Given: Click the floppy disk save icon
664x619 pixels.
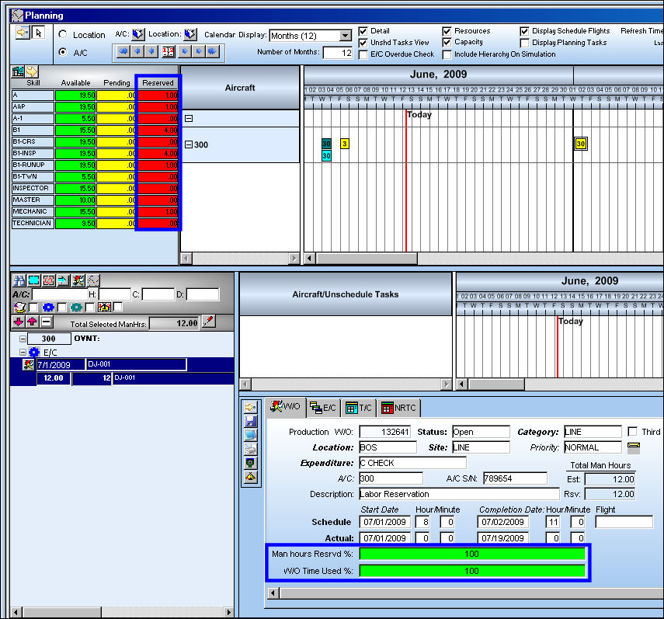Looking at the screenshot, I should [251, 421].
